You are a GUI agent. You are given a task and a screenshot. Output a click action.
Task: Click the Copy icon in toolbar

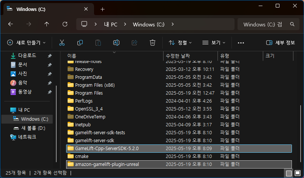(80, 43)
